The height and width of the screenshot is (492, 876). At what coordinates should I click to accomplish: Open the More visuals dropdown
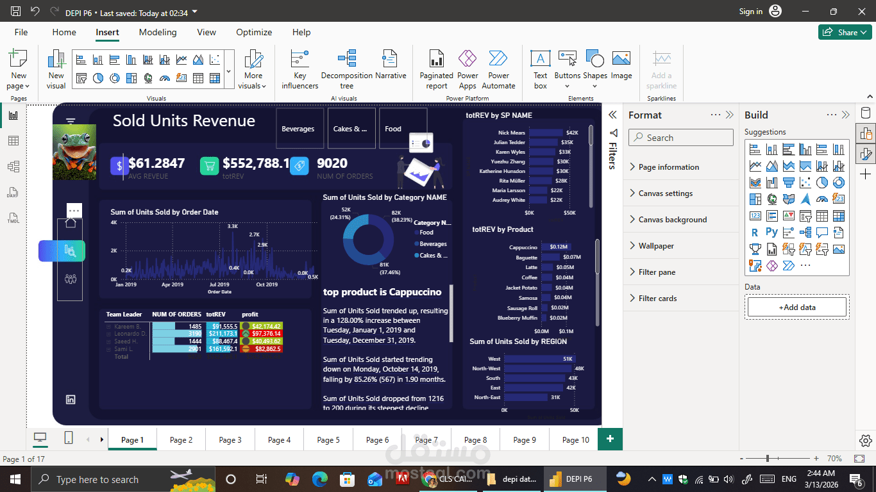[253, 70]
